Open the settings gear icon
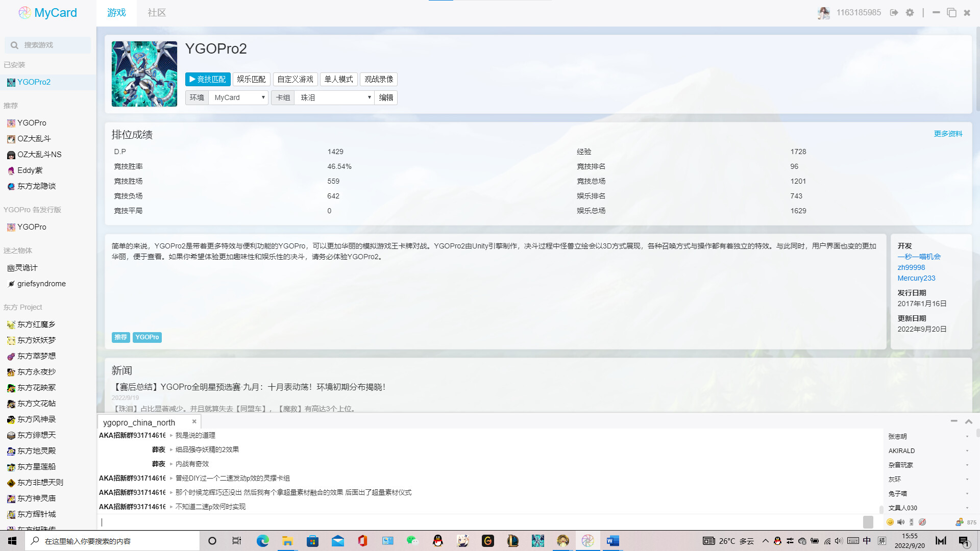Screen dimensions: 980x551 point(910,13)
